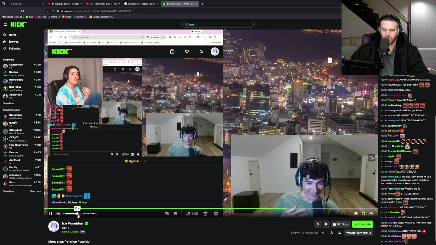Viewport: 436px width, 245px height.
Task: Focus the Kick search field
Action: click(x=218, y=24)
